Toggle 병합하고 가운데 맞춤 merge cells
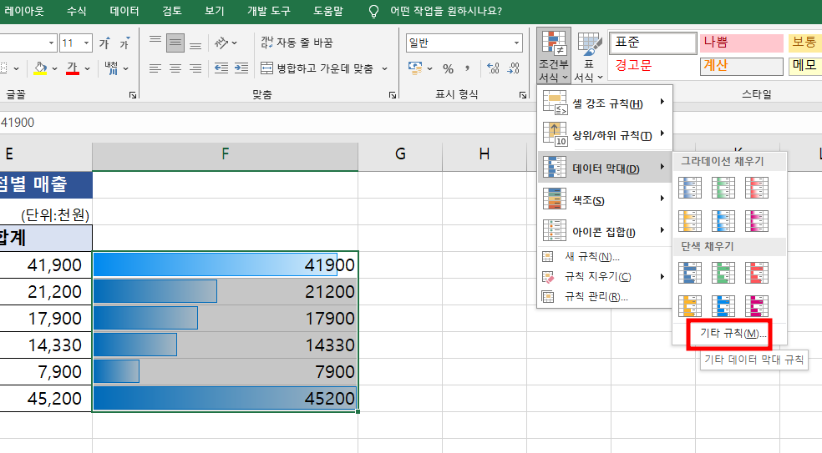This screenshot has height=453, width=822. (319, 68)
